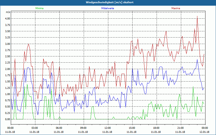The image size is (216, 135).
Task: Click the '11.01.18' date under 12:00
Action: (x=107, y=132)
